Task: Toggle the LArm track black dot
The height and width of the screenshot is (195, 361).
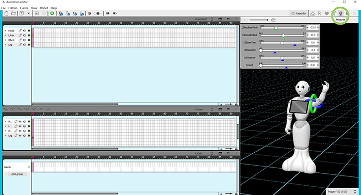Action: (x=29, y=35)
